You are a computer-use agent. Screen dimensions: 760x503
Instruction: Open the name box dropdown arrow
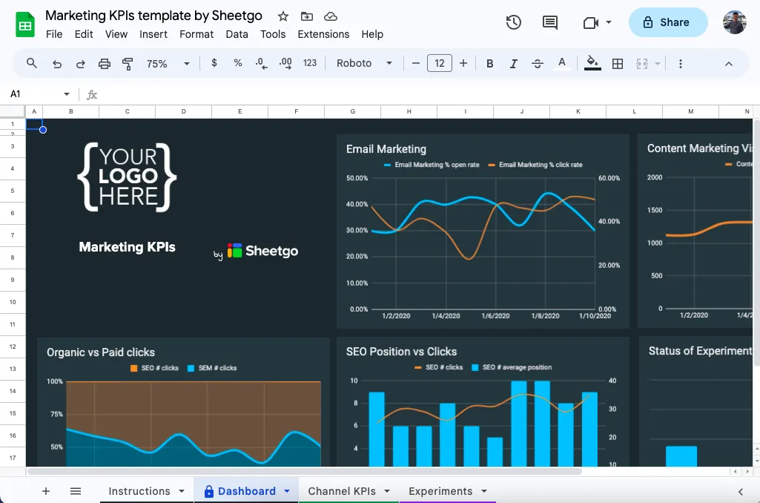(67, 94)
